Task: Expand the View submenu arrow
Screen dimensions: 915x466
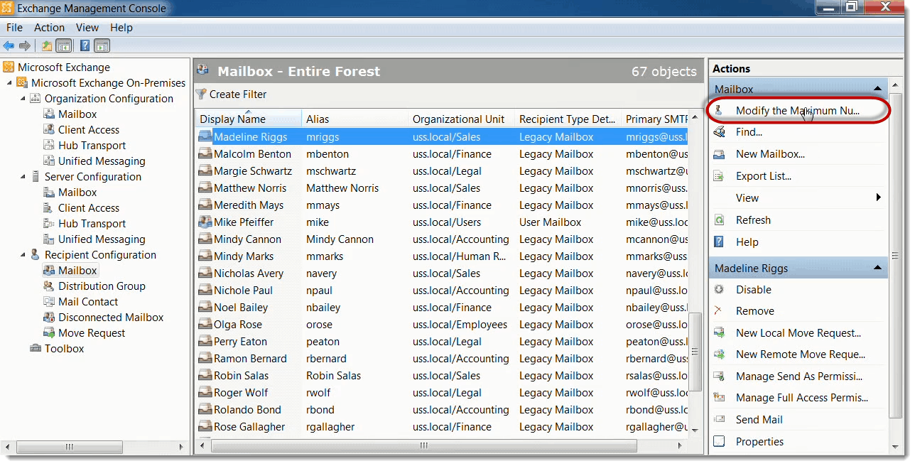Action: (879, 198)
